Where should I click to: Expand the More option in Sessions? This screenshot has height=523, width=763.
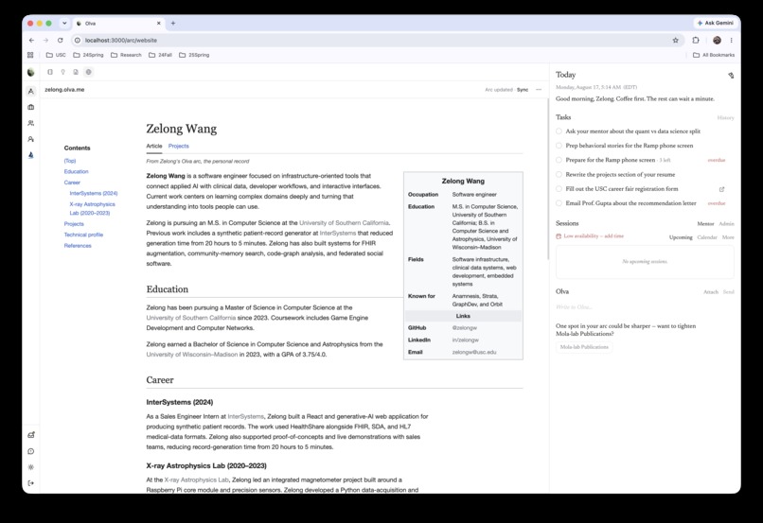tap(728, 237)
